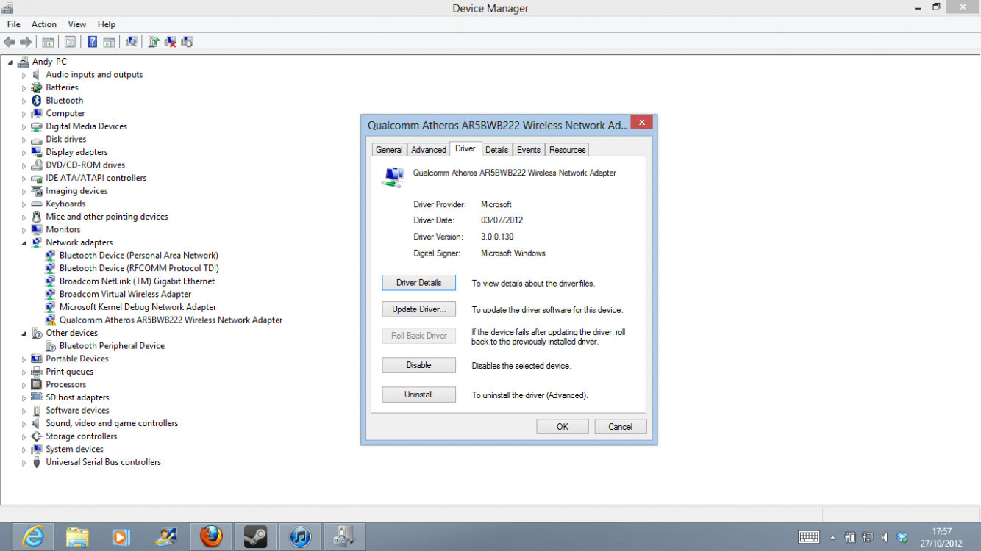
Task: Collapse the Andy-PC root node
Action: click(x=11, y=62)
